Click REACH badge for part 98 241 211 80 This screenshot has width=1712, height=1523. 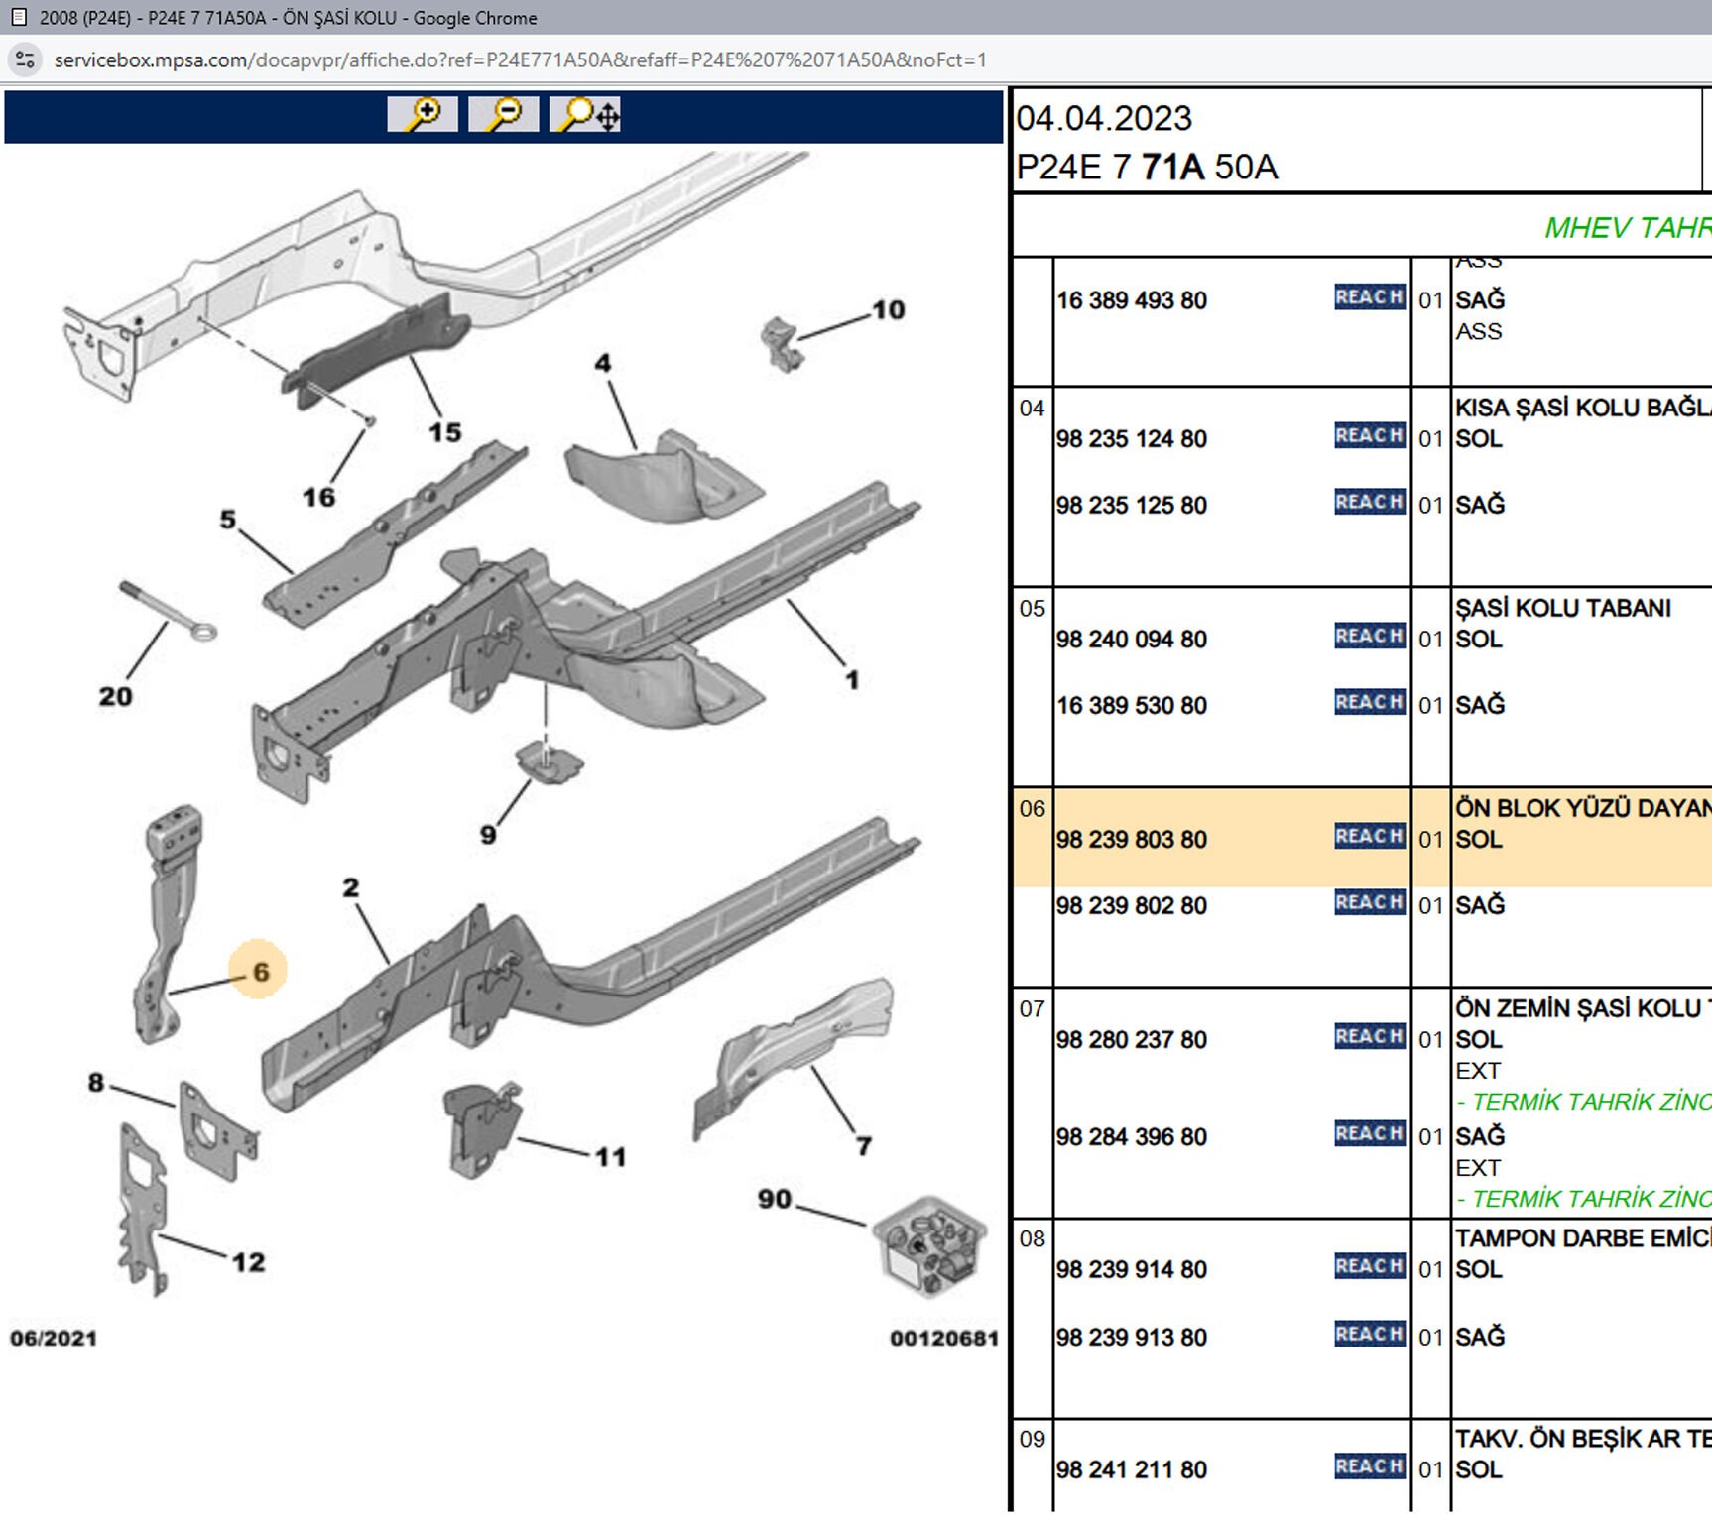point(1369,1466)
